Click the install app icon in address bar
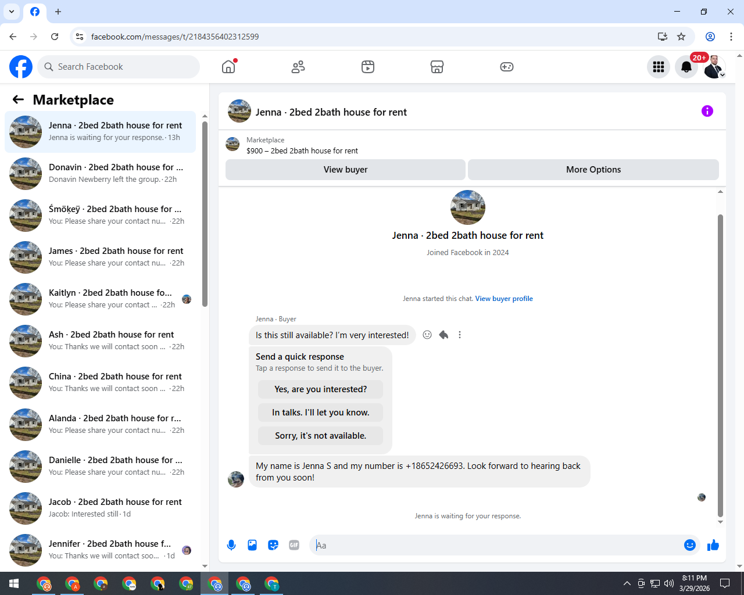The image size is (744, 595). tap(662, 37)
